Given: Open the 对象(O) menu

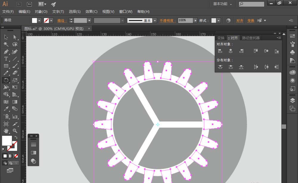Looking at the screenshot, I should [x=41, y=12].
